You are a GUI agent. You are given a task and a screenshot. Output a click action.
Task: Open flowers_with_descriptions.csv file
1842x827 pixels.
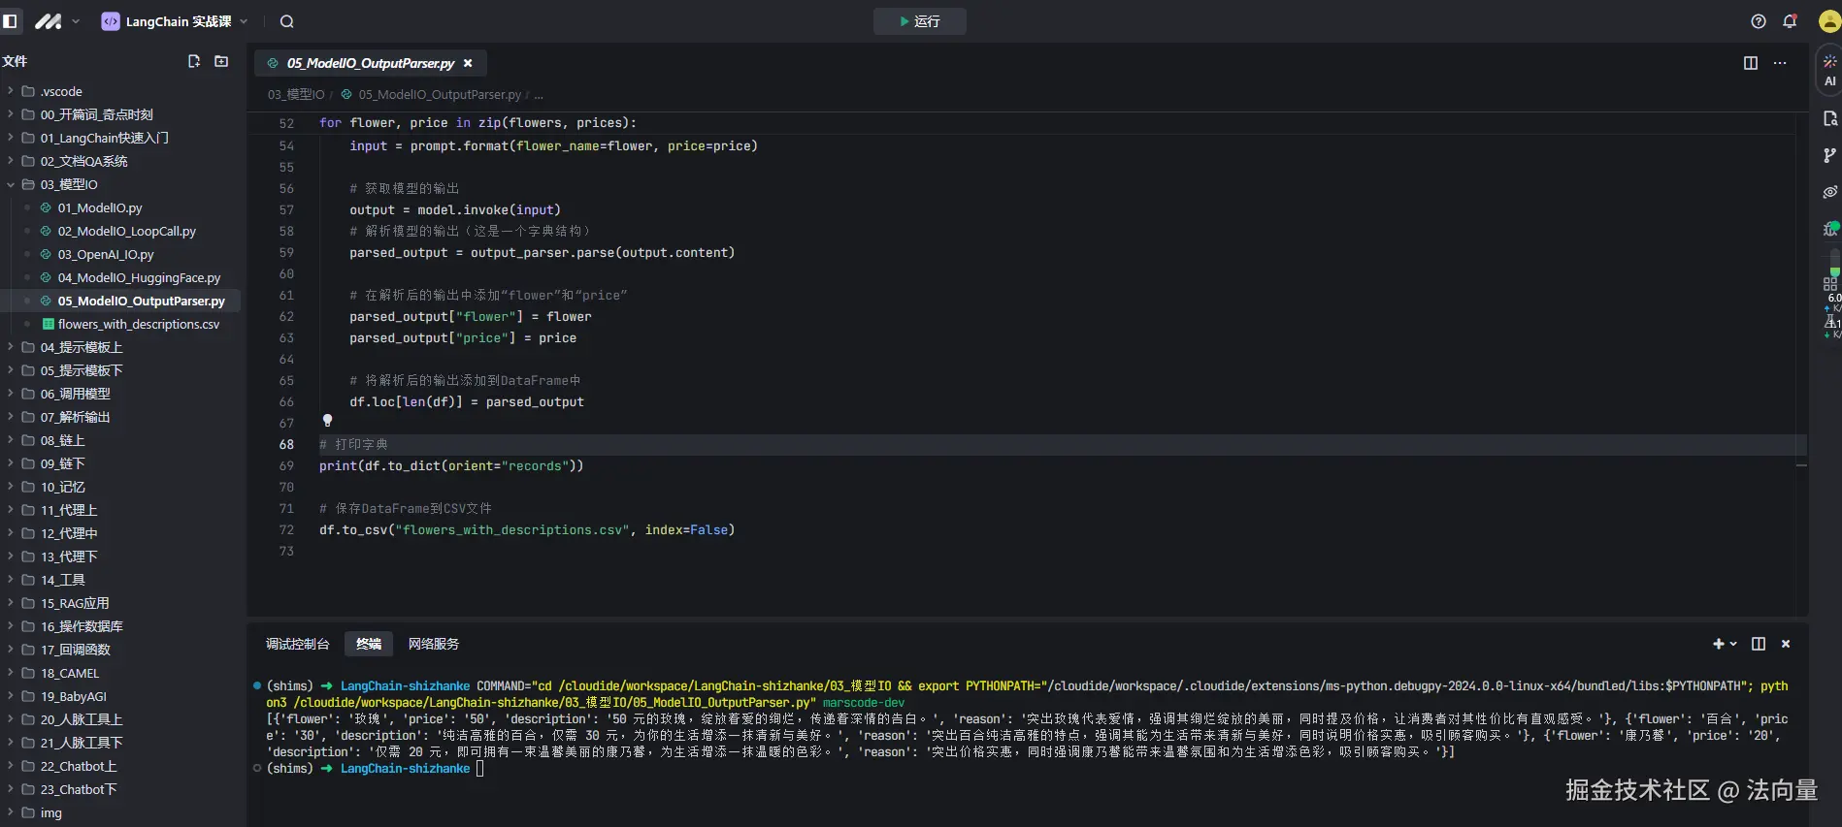(138, 324)
